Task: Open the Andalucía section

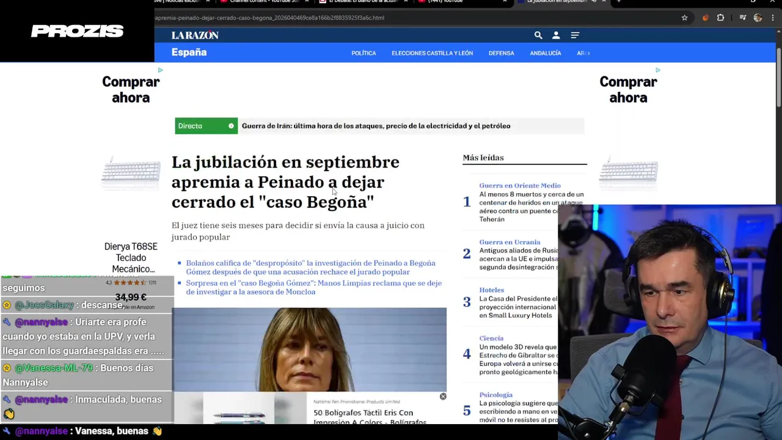Action: coord(546,53)
